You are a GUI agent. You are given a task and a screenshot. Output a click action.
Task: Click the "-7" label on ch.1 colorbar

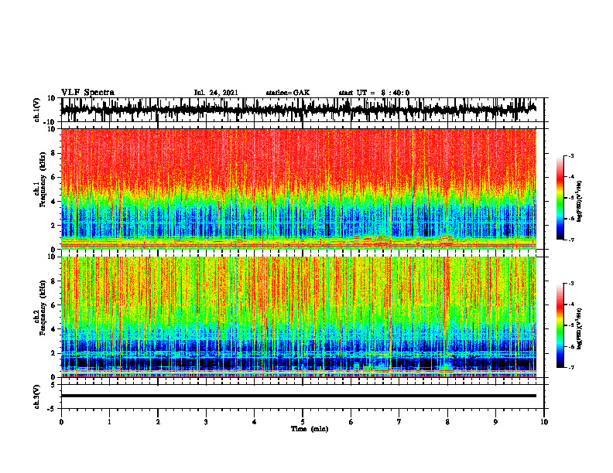point(571,240)
